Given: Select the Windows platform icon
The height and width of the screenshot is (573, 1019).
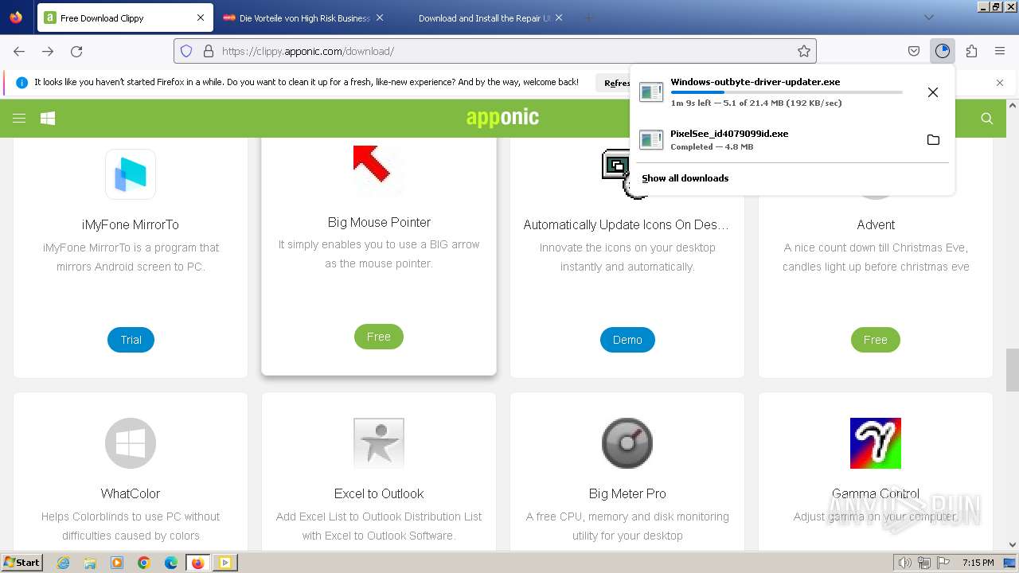Looking at the screenshot, I should (48, 119).
